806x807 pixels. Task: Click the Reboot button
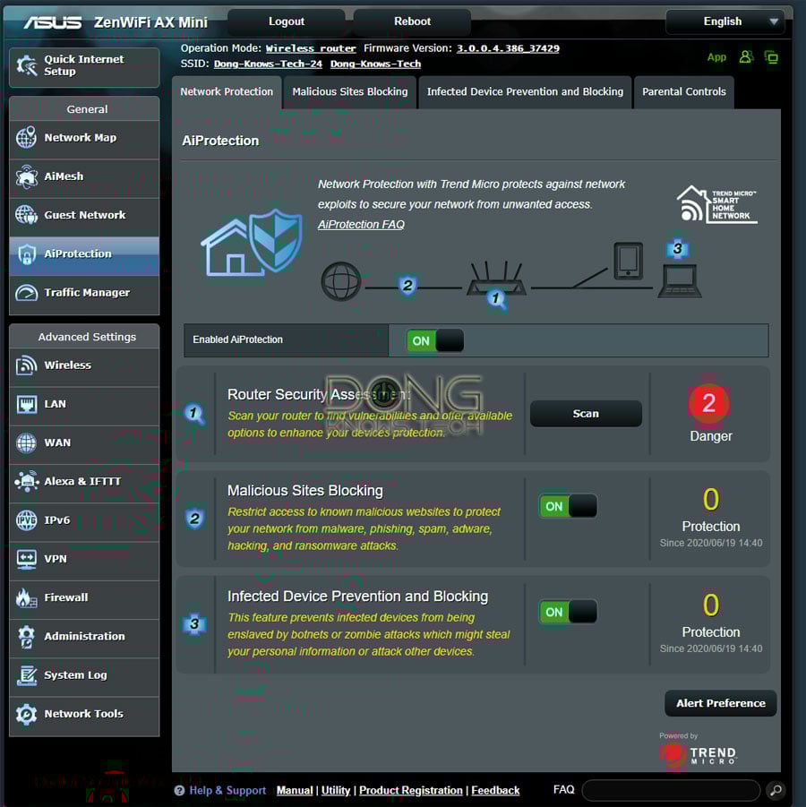[412, 21]
